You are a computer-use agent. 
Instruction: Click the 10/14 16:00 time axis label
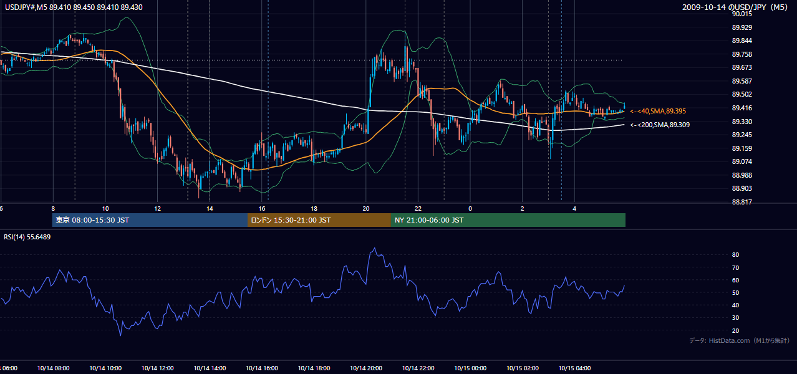click(x=262, y=368)
